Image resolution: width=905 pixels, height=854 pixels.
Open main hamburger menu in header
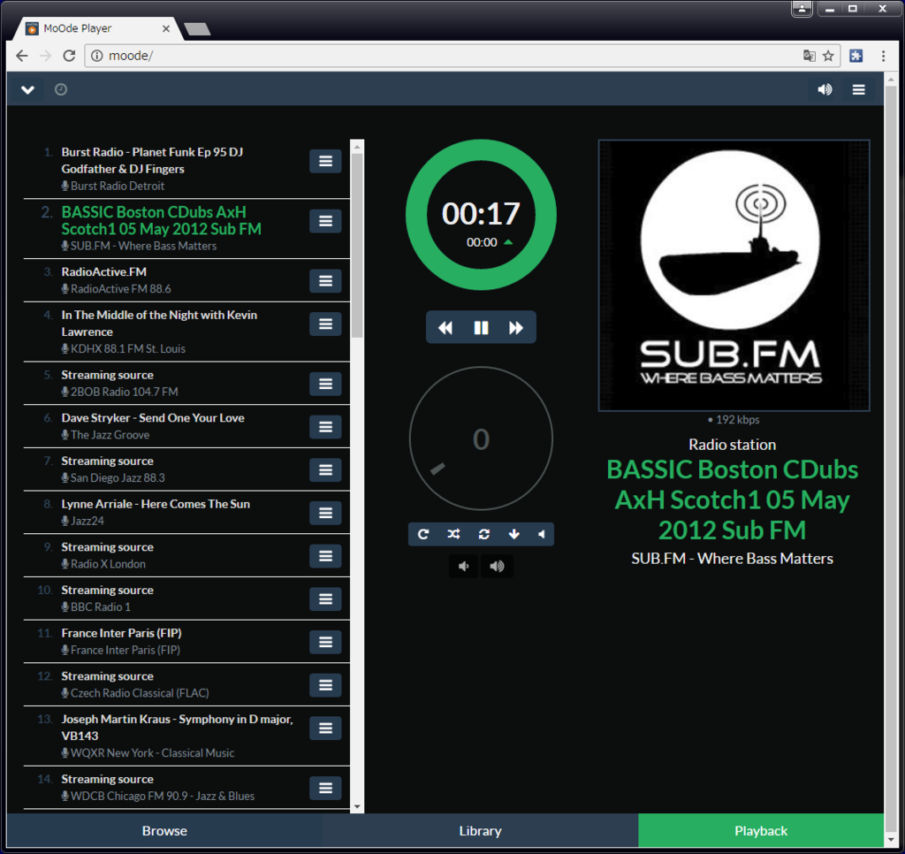(x=859, y=89)
